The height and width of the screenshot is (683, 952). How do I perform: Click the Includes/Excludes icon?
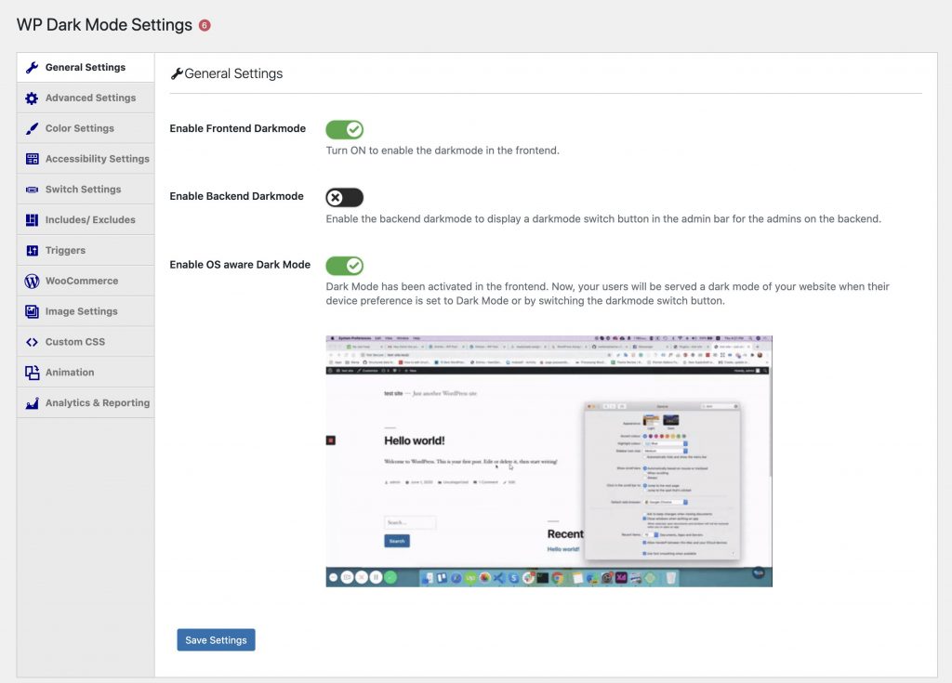point(33,220)
